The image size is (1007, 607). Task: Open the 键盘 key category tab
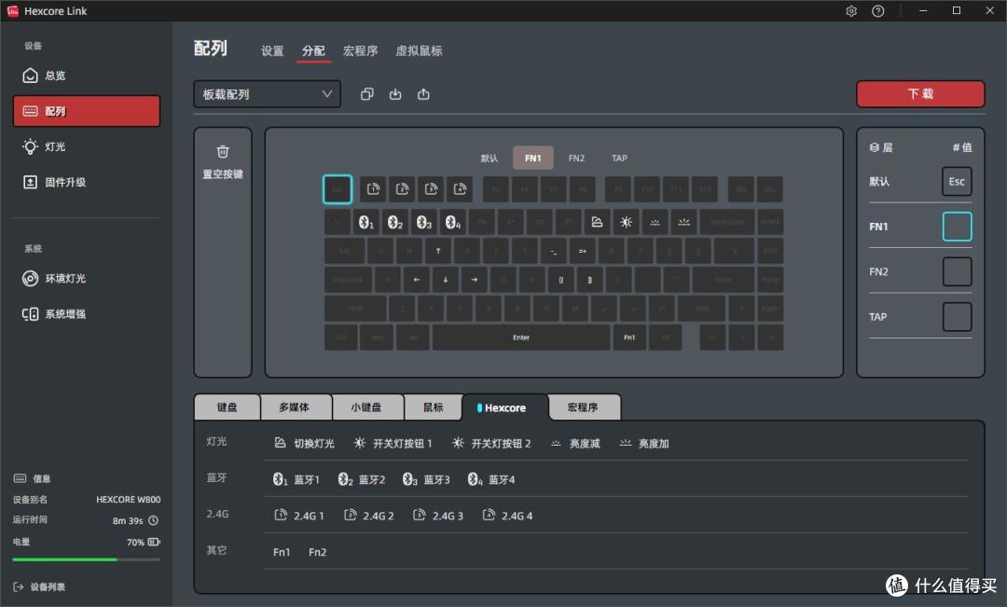(x=228, y=407)
